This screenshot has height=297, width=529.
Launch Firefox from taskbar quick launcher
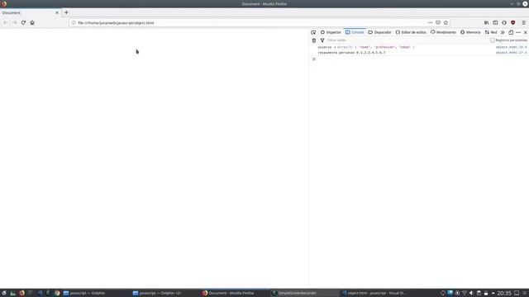(22, 293)
